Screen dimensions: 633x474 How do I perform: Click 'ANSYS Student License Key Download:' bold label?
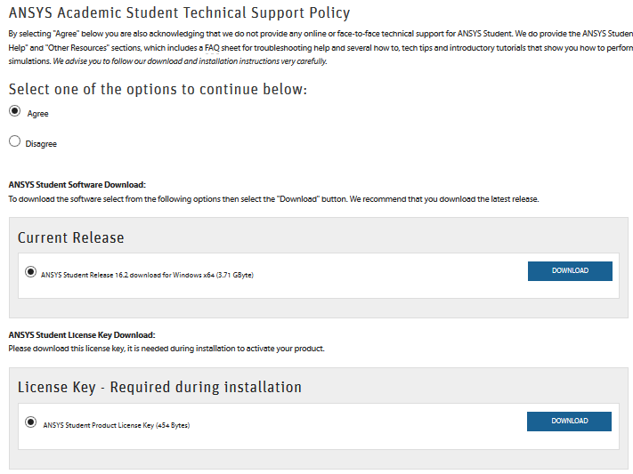click(82, 335)
